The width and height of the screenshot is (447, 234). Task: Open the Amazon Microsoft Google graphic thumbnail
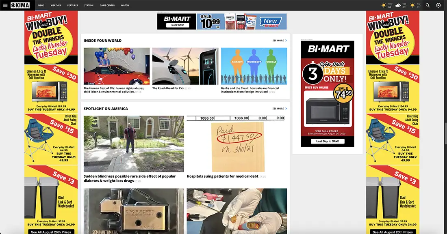(254, 66)
